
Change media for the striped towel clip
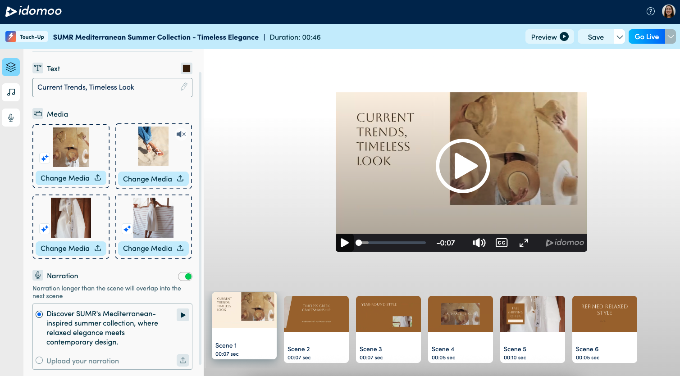(x=153, y=248)
